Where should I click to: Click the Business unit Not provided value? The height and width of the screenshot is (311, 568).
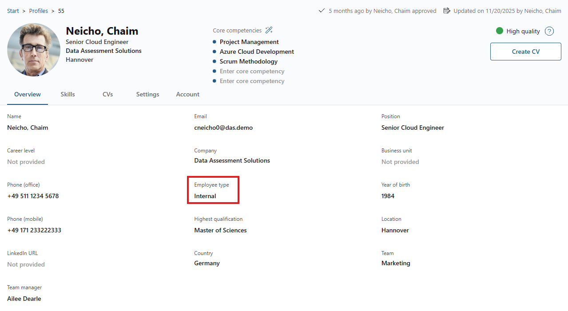coord(400,162)
